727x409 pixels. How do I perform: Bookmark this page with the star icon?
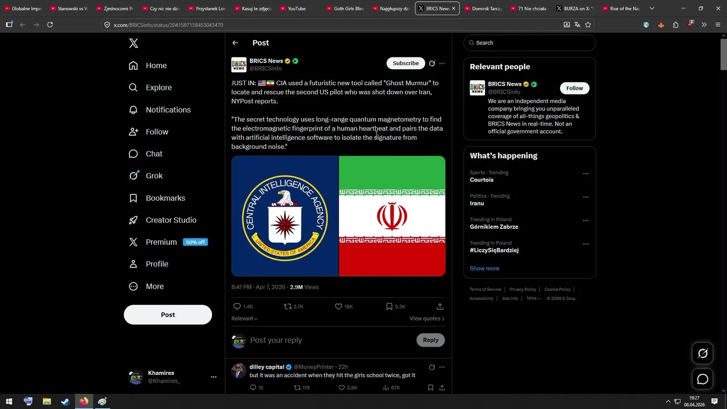pos(588,24)
